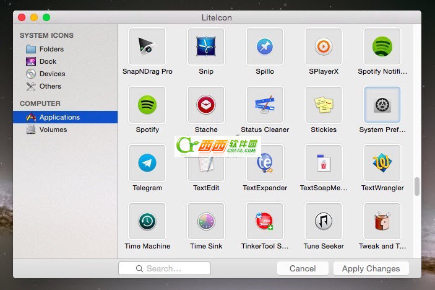Viewport: 435px width, 290px height.
Task: Select the Snip app icon
Action: click(x=206, y=46)
